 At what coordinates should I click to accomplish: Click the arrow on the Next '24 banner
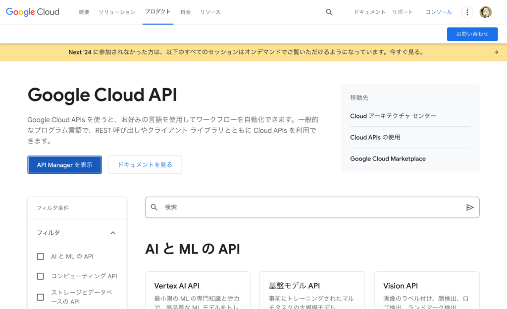496,52
